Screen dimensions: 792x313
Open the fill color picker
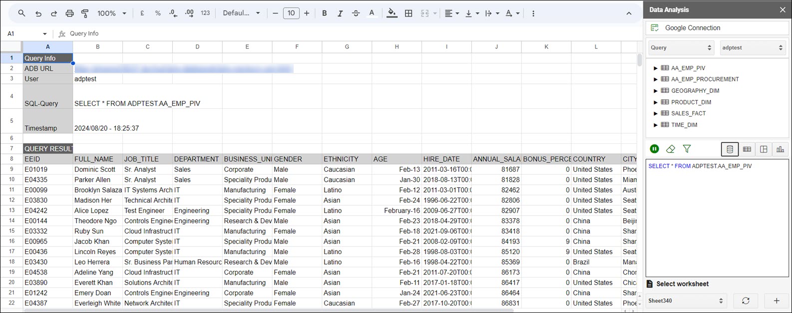click(x=392, y=13)
